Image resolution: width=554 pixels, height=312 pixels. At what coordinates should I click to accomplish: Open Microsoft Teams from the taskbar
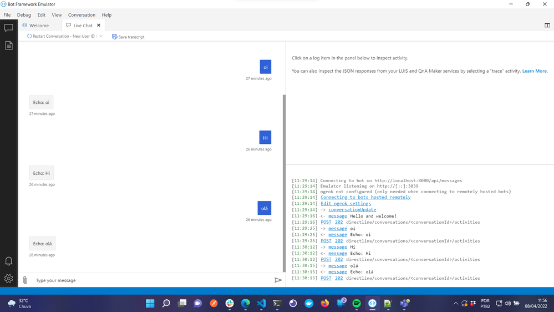pyautogui.click(x=404, y=303)
